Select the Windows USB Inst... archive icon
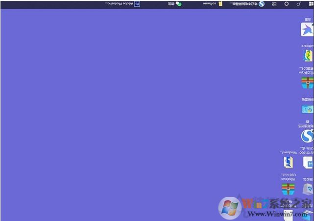The image size is (315, 221). click(x=288, y=189)
